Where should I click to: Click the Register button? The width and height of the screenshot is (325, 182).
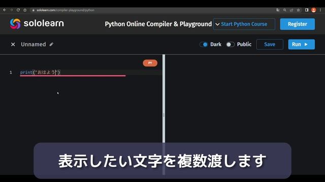click(298, 24)
